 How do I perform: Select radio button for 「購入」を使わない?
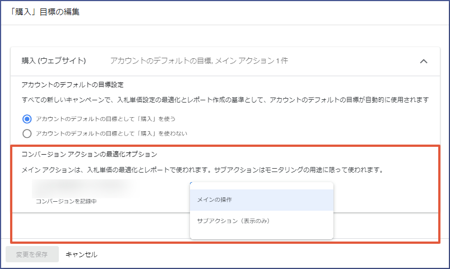tap(26, 133)
